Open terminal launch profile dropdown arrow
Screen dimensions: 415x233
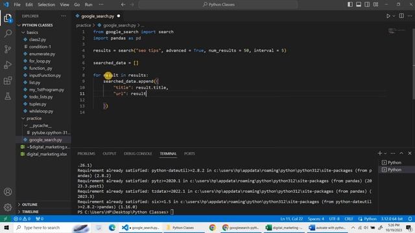pyautogui.click(x=385, y=153)
